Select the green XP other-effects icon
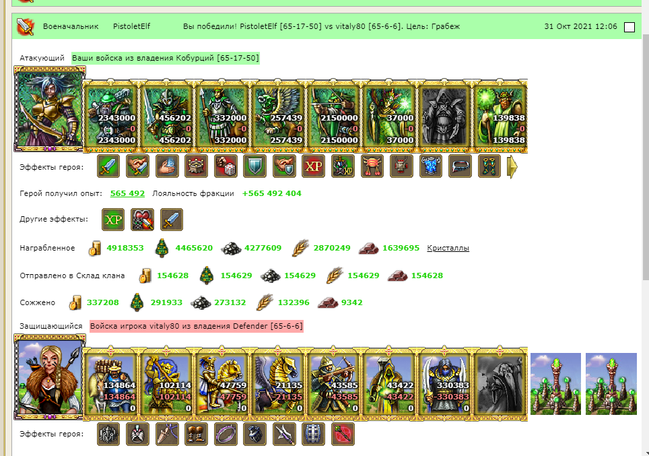 point(113,220)
